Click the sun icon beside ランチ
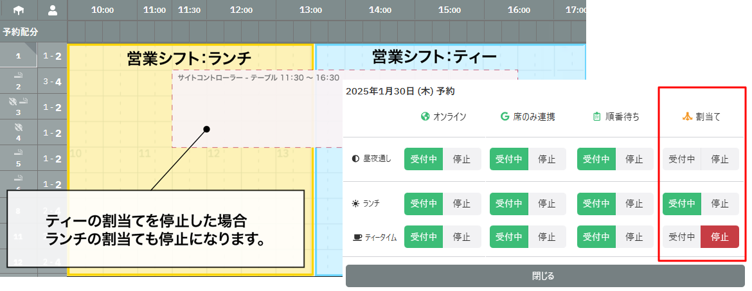Image resolution: width=752 pixels, height=291 pixels. [x=356, y=204]
